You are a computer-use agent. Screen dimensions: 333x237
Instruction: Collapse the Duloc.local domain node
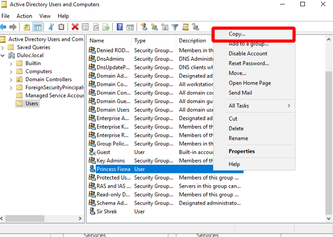click(2, 56)
